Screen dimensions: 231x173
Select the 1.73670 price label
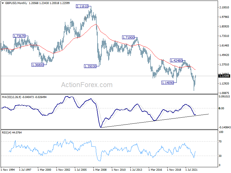point(19,36)
